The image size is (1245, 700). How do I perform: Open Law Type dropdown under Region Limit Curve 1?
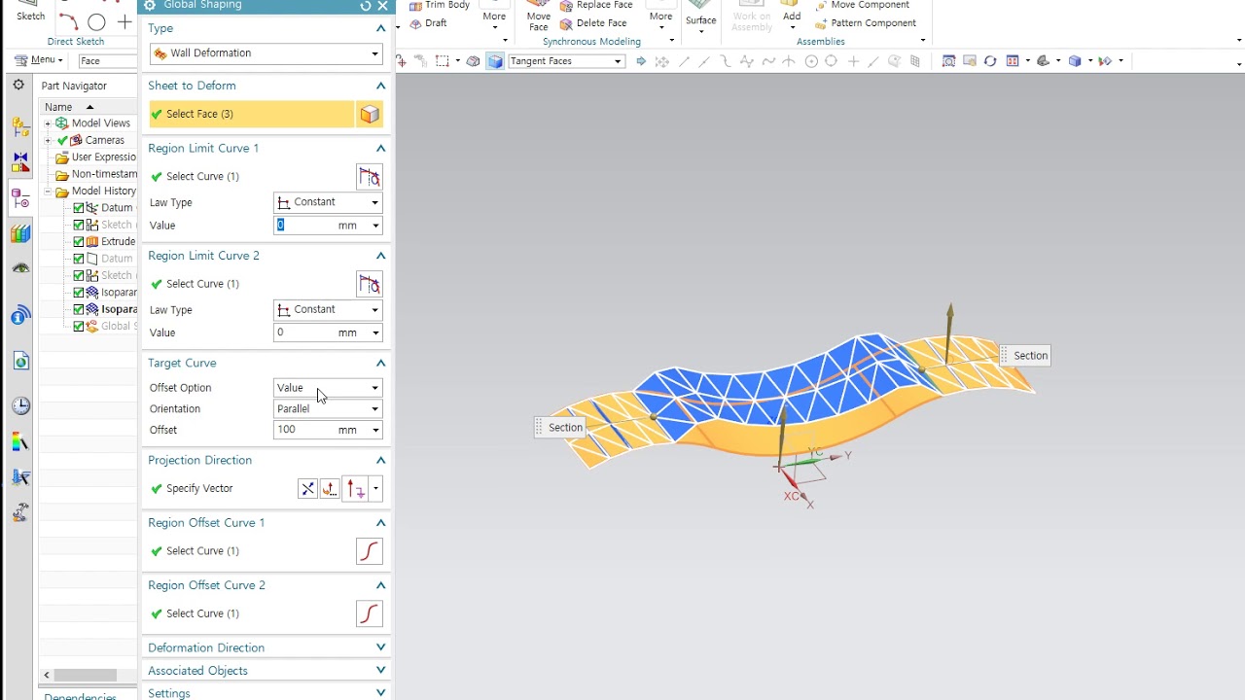(x=328, y=202)
